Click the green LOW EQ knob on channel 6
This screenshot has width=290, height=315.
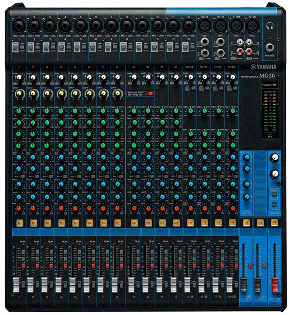(89, 145)
